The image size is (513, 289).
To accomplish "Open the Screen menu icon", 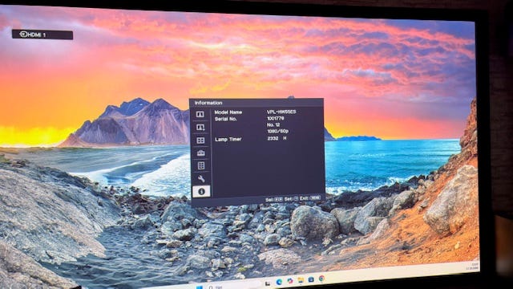I will pos(200,140).
